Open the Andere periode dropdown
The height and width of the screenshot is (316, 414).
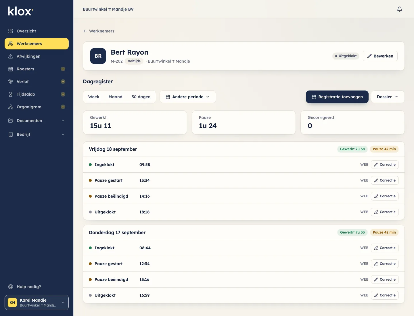coord(188,97)
